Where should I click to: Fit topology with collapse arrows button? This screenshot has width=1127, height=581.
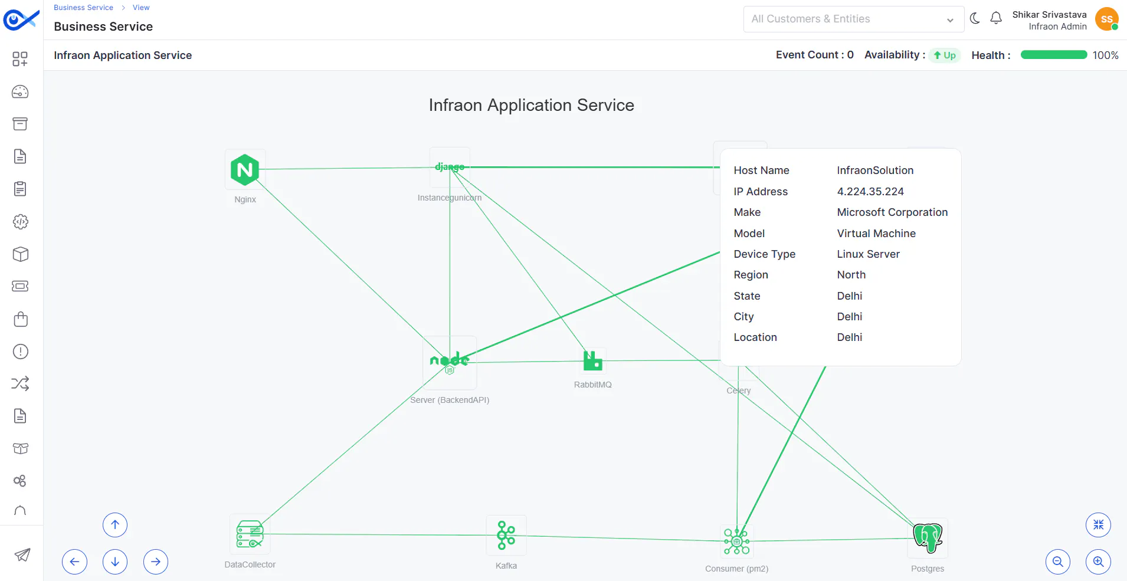(x=1098, y=525)
